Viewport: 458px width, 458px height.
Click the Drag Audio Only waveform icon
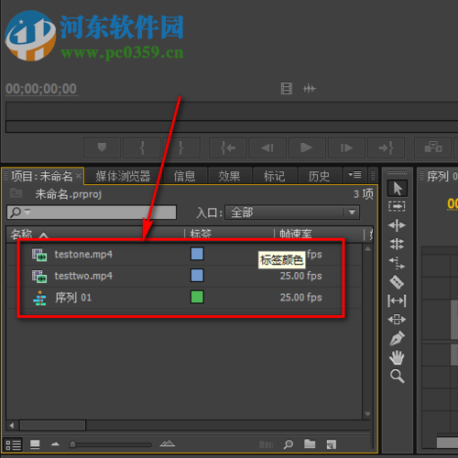click(310, 89)
